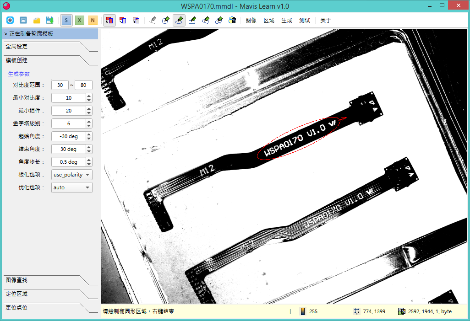The width and height of the screenshot is (470, 321).
Task: Click the cursor coordinates icon in status bar
Action: (357, 311)
